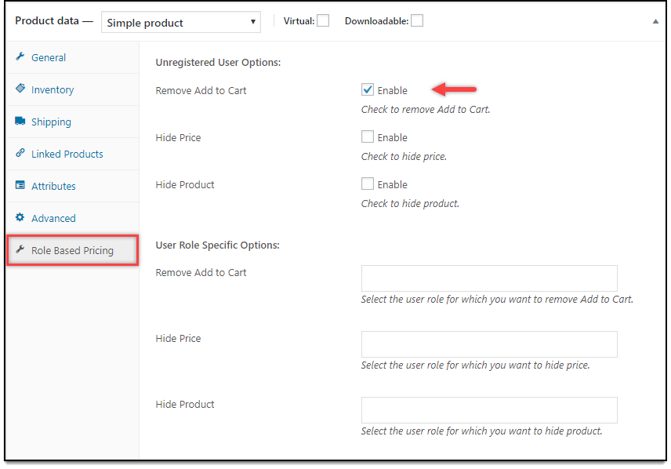
Task: Open the Linked Products tab
Action: pyautogui.click(x=67, y=154)
